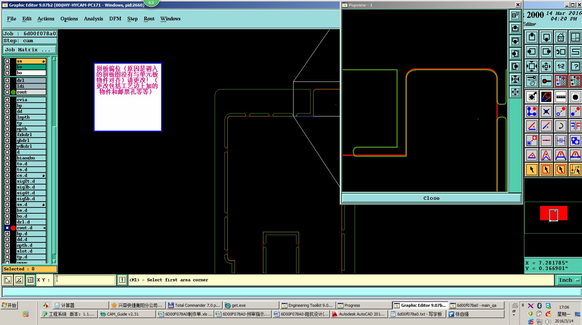
Task: Toggle the drl layer checkbox
Action: 7,80
